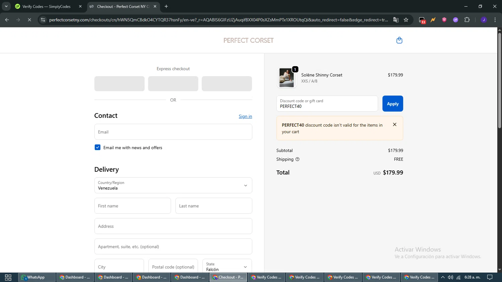Click the orange lightning extension icon
The width and height of the screenshot is (502, 282).
(x=433, y=20)
